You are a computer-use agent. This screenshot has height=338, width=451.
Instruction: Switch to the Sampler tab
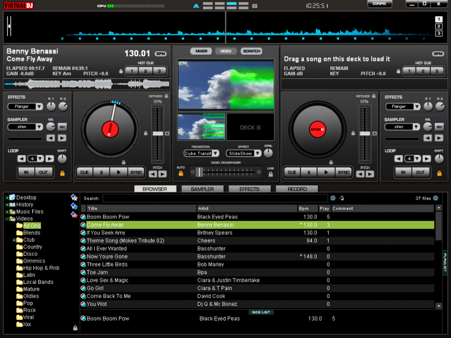pos(202,189)
